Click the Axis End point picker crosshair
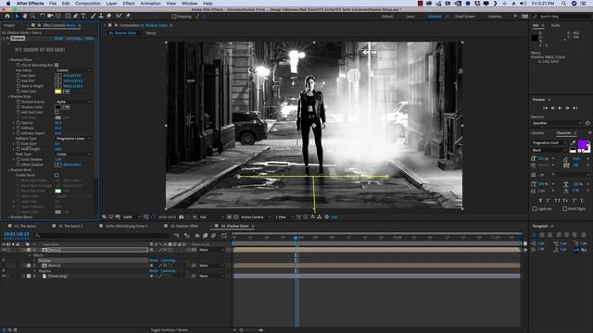 pyautogui.click(x=57, y=80)
